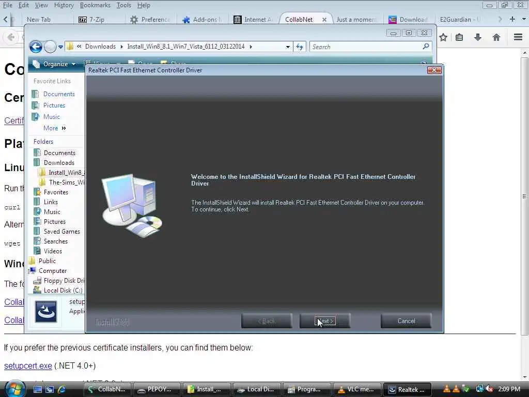Open the Firefox Edit menu
Viewport: 529px width, 397px height.
click(23, 5)
